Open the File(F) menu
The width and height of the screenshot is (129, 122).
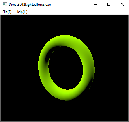7,12
